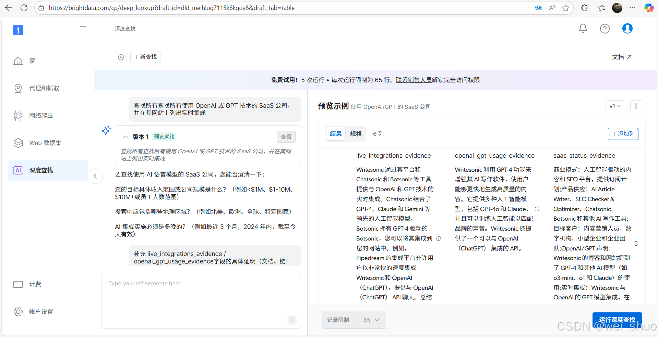Open favorites list icon

pos(602,8)
